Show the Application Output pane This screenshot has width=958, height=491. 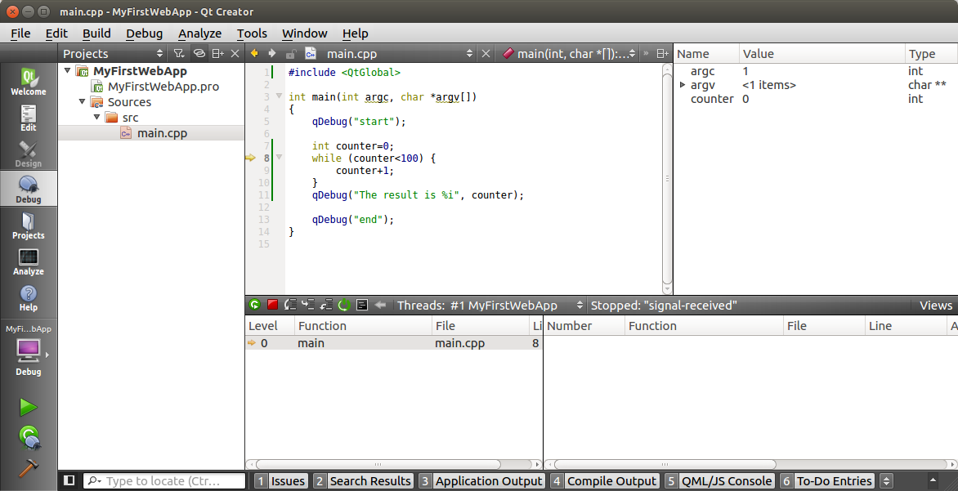click(x=482, y=480)
